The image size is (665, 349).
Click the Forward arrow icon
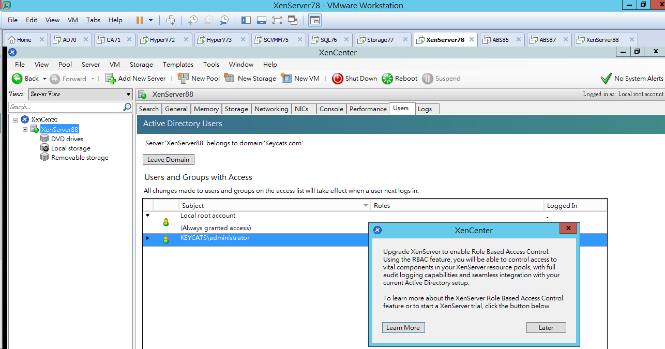tap(55, 79)
